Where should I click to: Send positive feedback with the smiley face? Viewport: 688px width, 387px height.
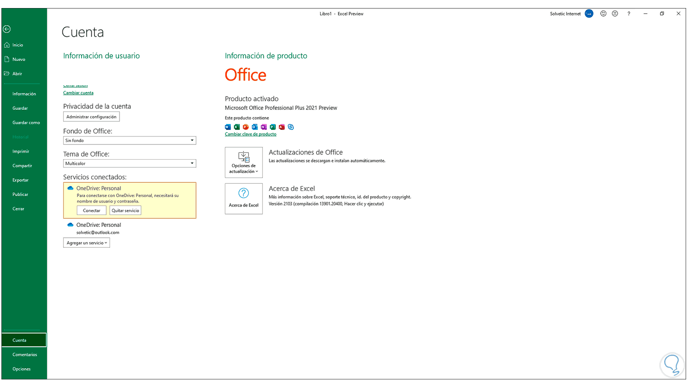coord(604,14)
